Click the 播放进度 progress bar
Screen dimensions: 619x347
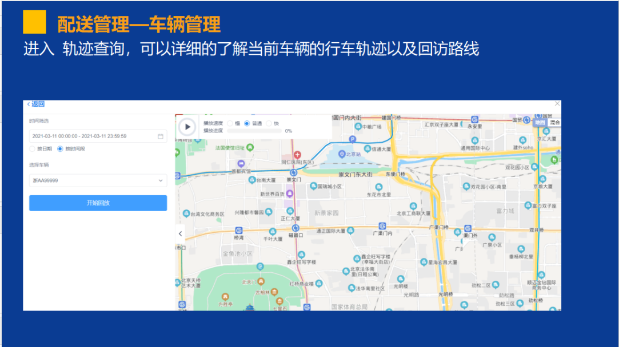(254, 131)
